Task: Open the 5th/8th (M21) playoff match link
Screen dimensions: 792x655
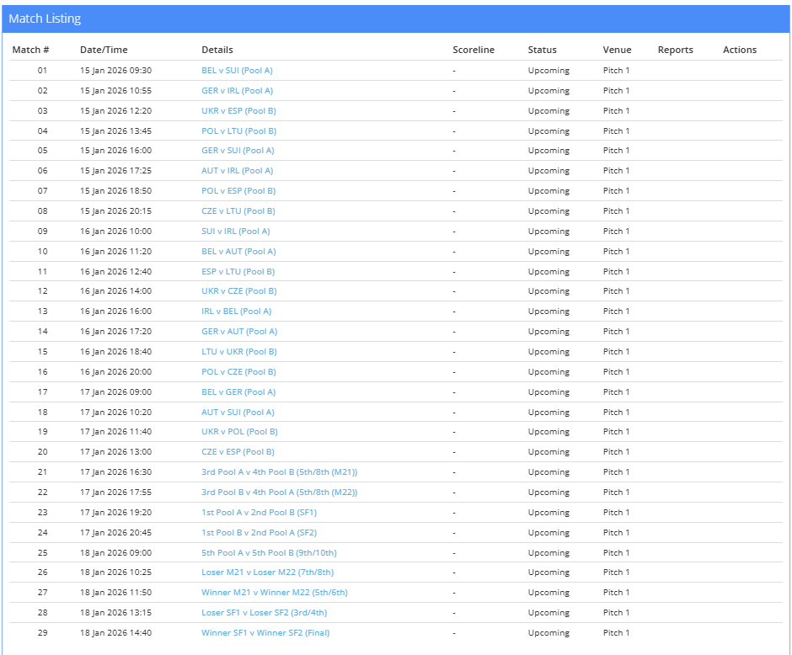Action: coord(279,472)
